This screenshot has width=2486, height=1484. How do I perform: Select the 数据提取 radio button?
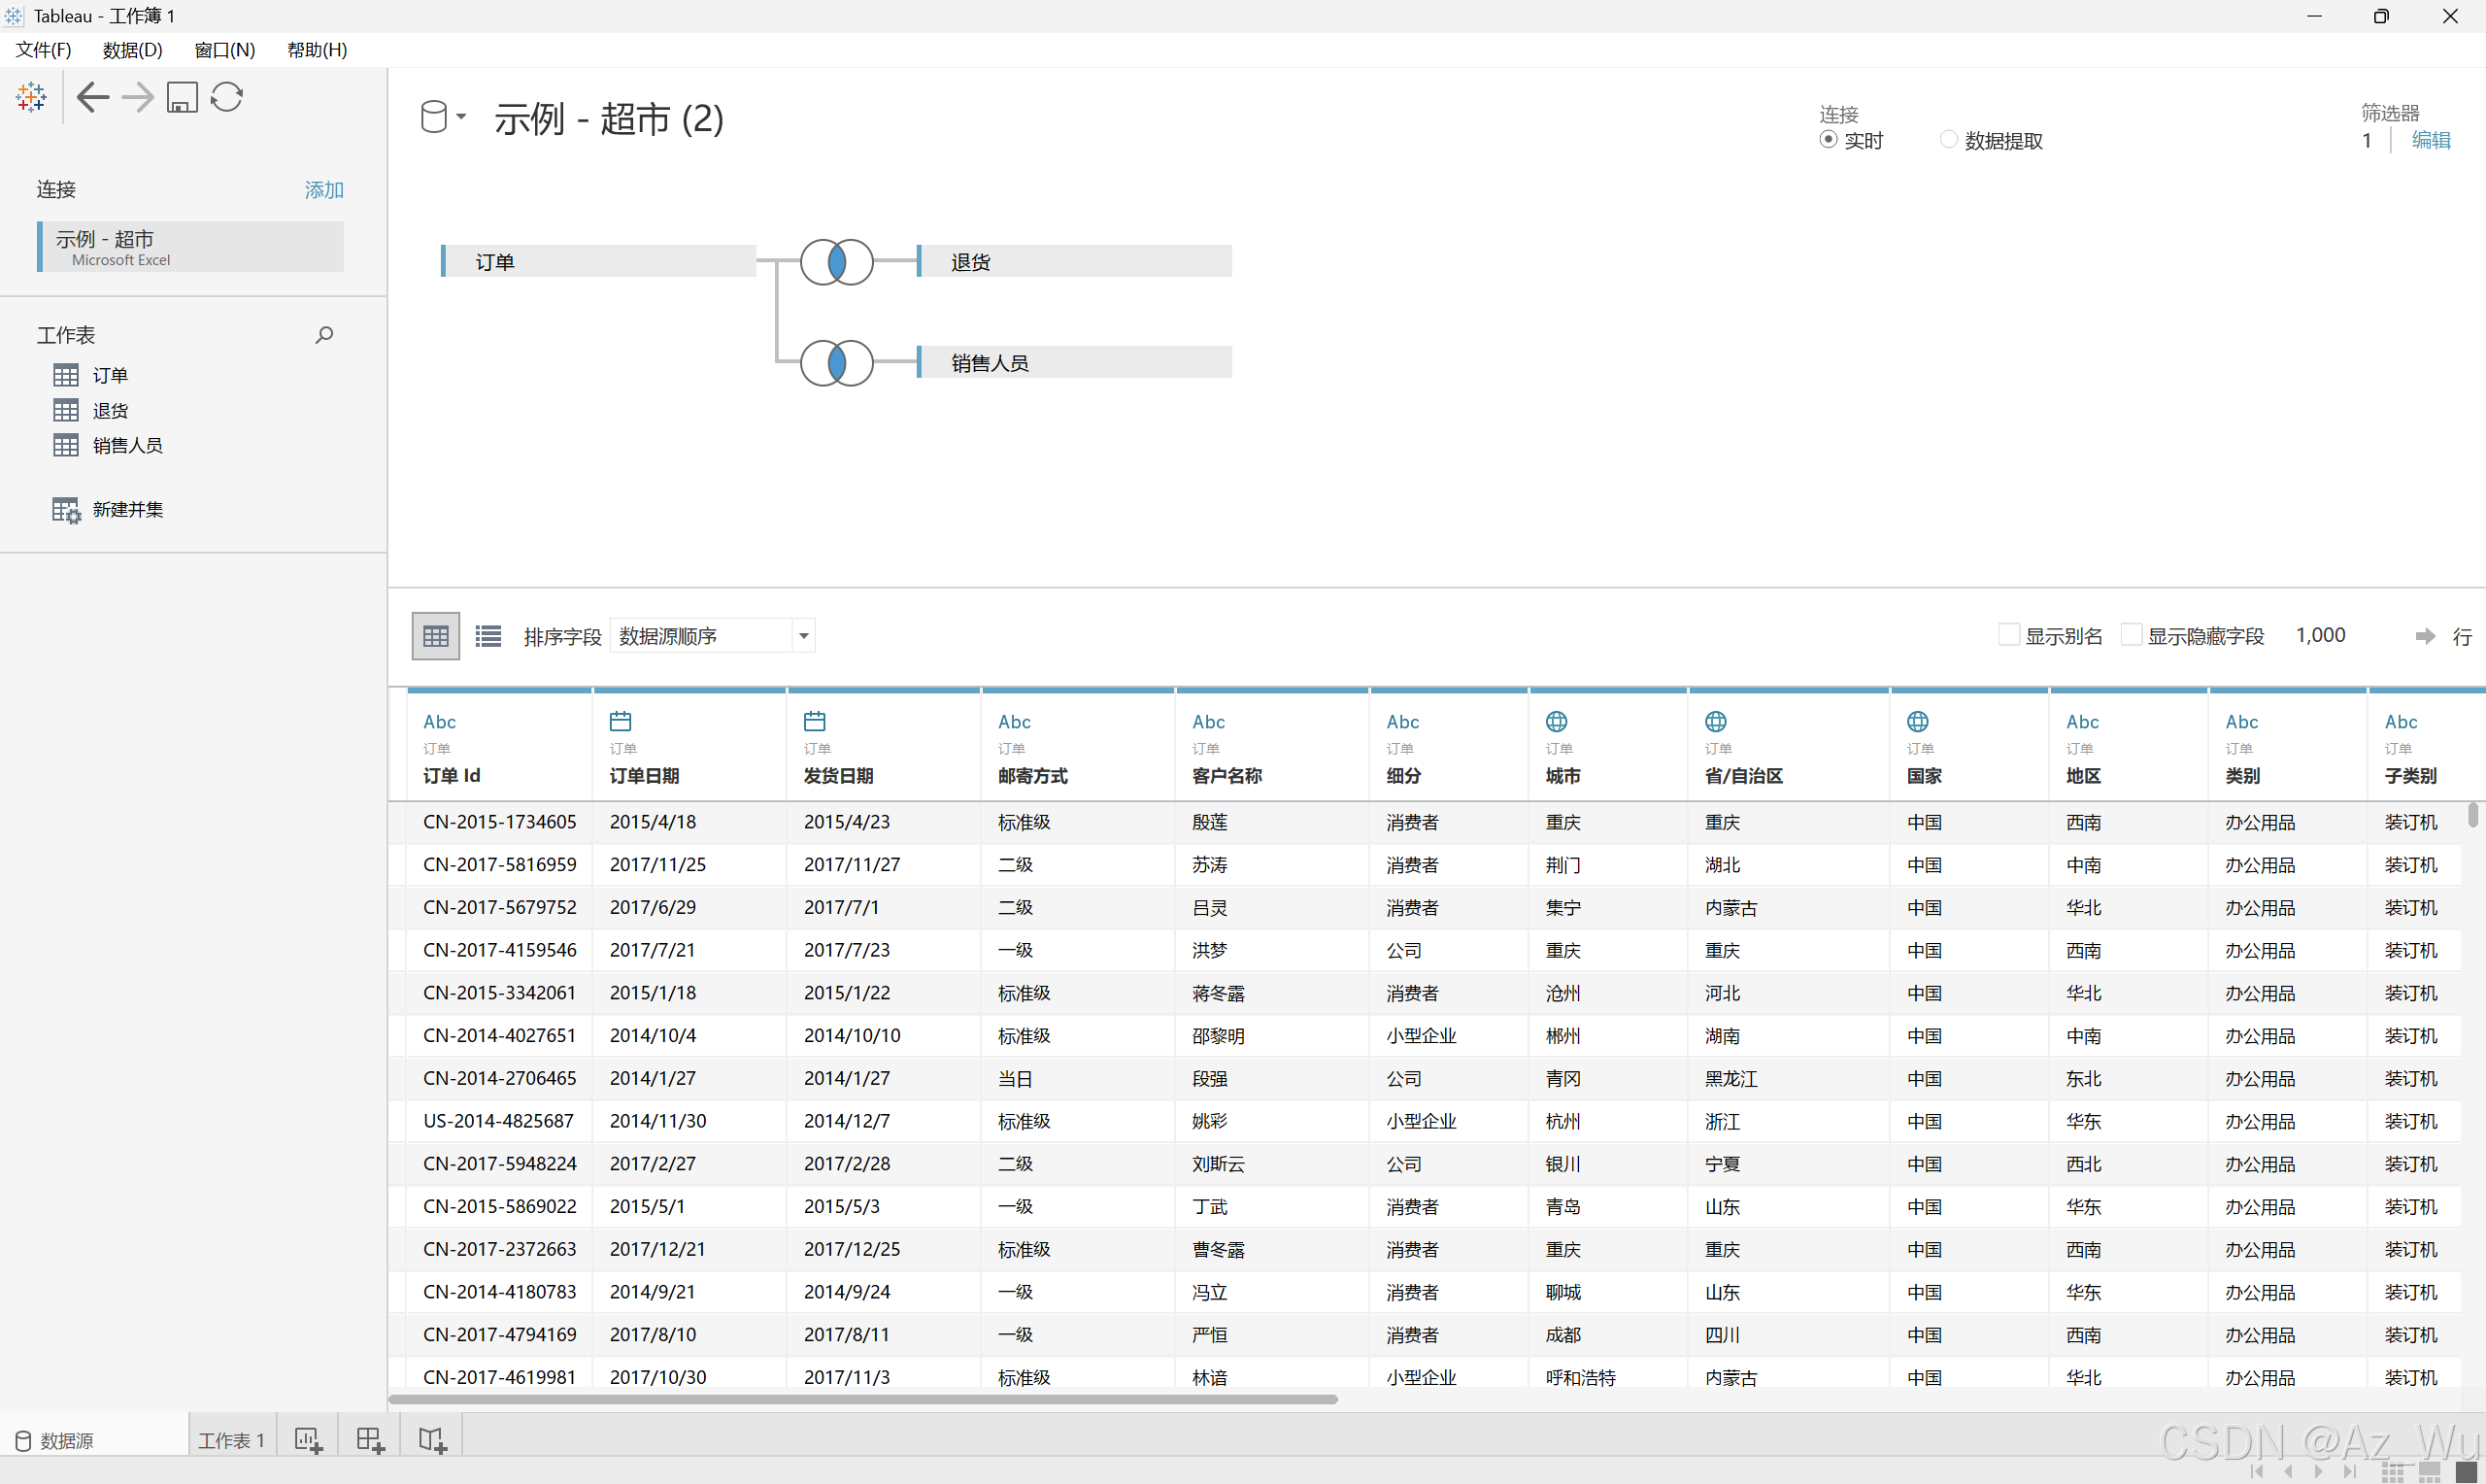[1948, 140]
